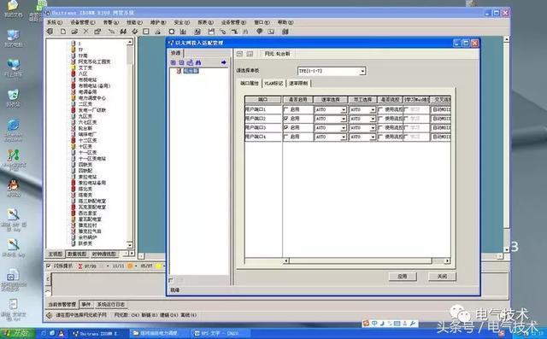Click the blue arrow icon in dialog tree toolbar

[224, 62]
